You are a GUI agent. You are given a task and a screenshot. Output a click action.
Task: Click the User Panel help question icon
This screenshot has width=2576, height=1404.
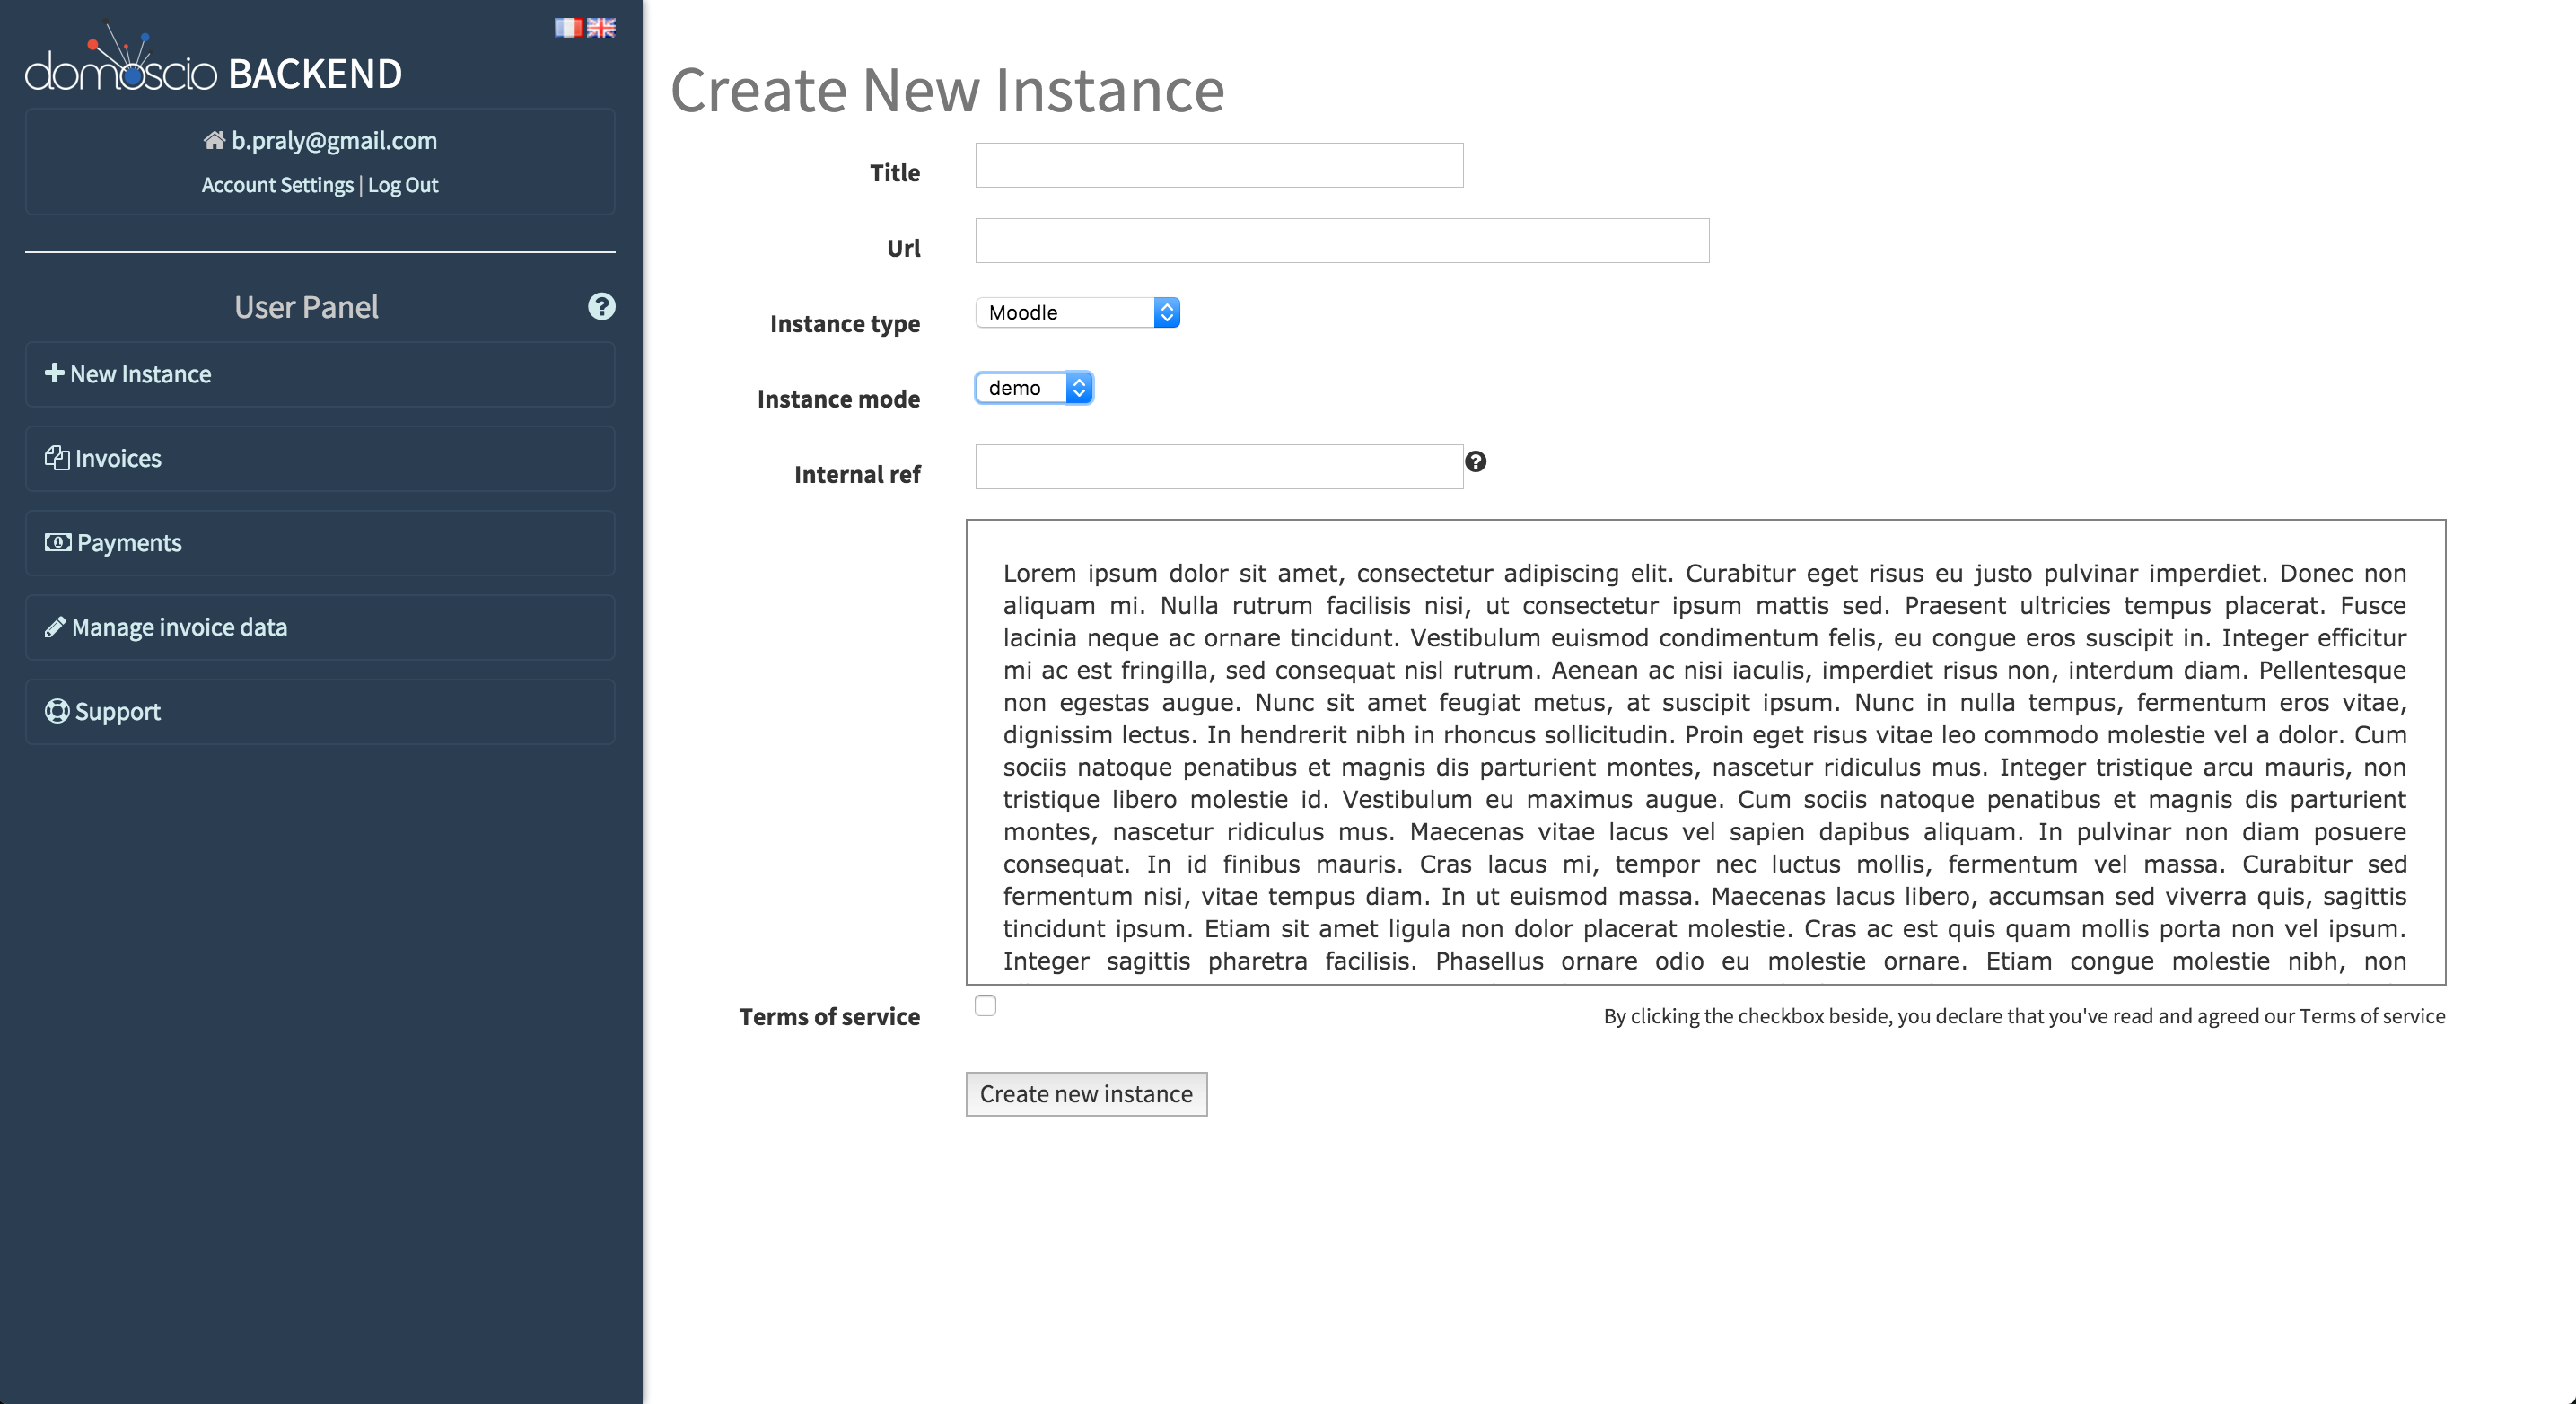coord(601,306)
